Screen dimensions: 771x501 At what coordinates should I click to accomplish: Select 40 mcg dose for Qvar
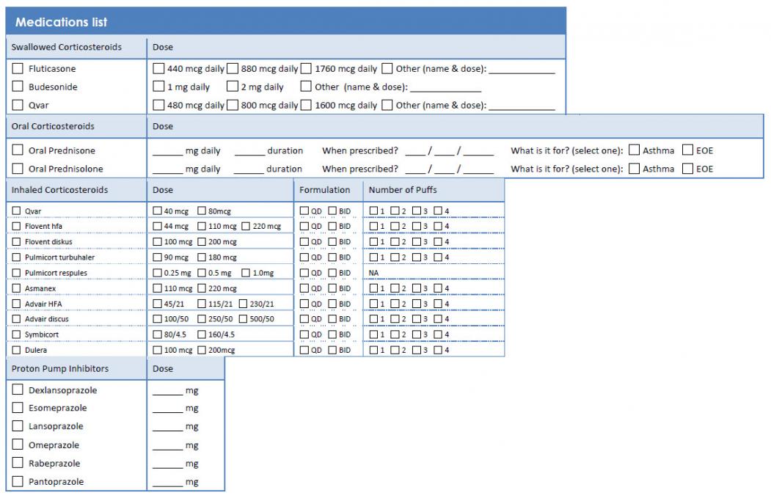coord(157,211)
